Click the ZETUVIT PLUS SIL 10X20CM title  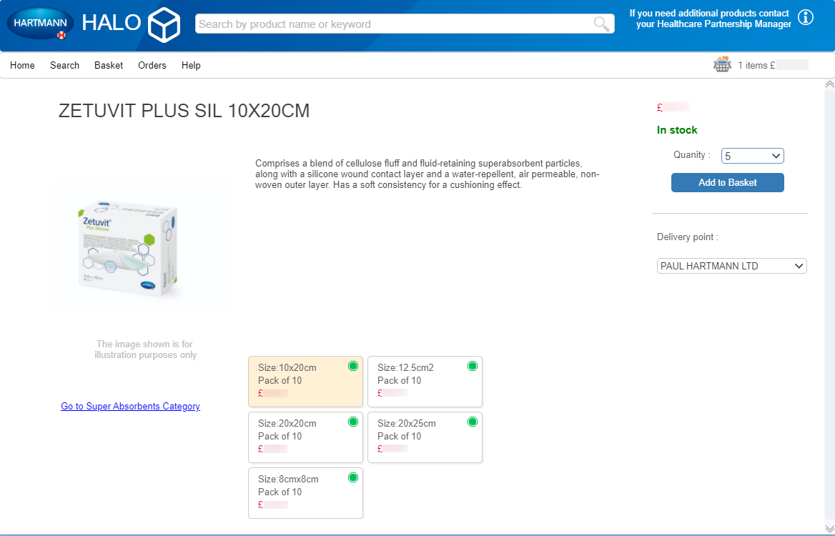coord(184,111)
